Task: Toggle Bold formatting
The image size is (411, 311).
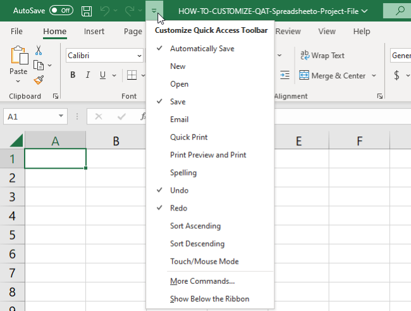Action: 73,75
